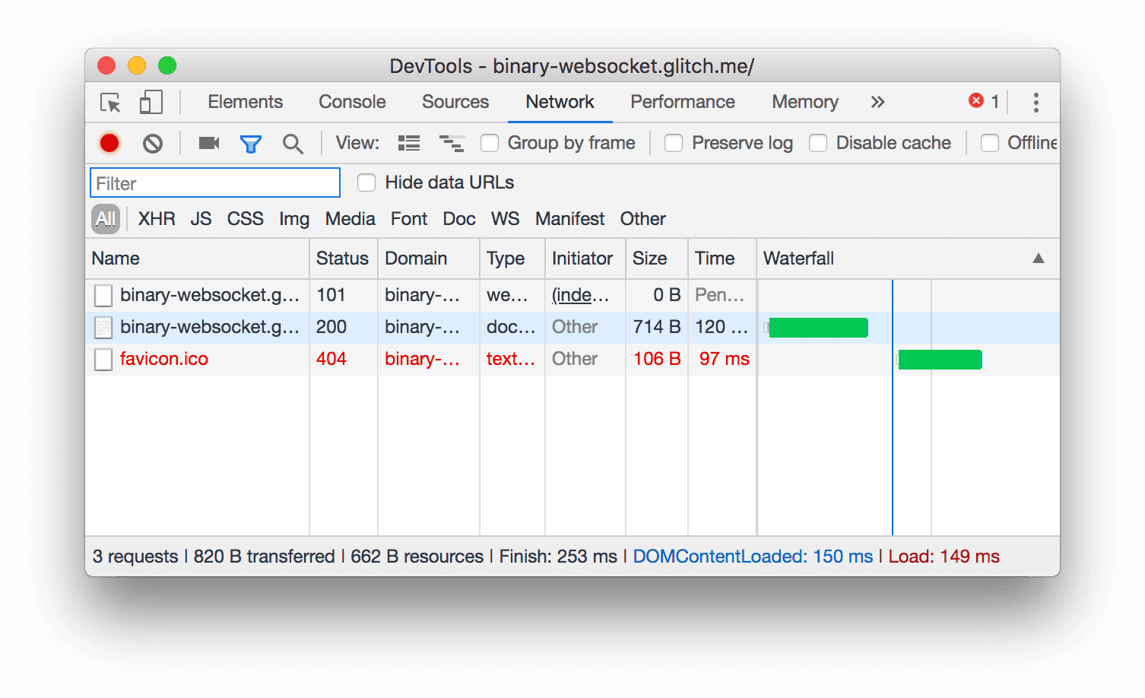Click the inspect element picker icon
The image size is (1145, 698).
[x=110, y=103]
